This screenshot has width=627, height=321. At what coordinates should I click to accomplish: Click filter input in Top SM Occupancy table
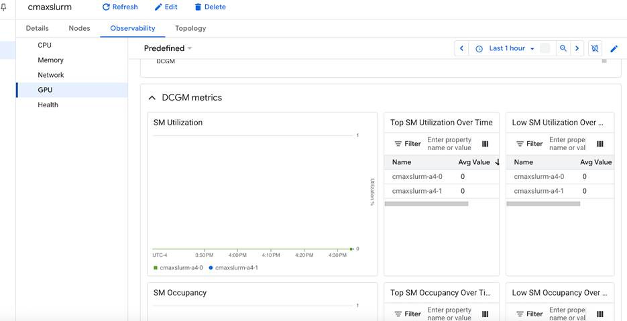[x=449, y=314]
